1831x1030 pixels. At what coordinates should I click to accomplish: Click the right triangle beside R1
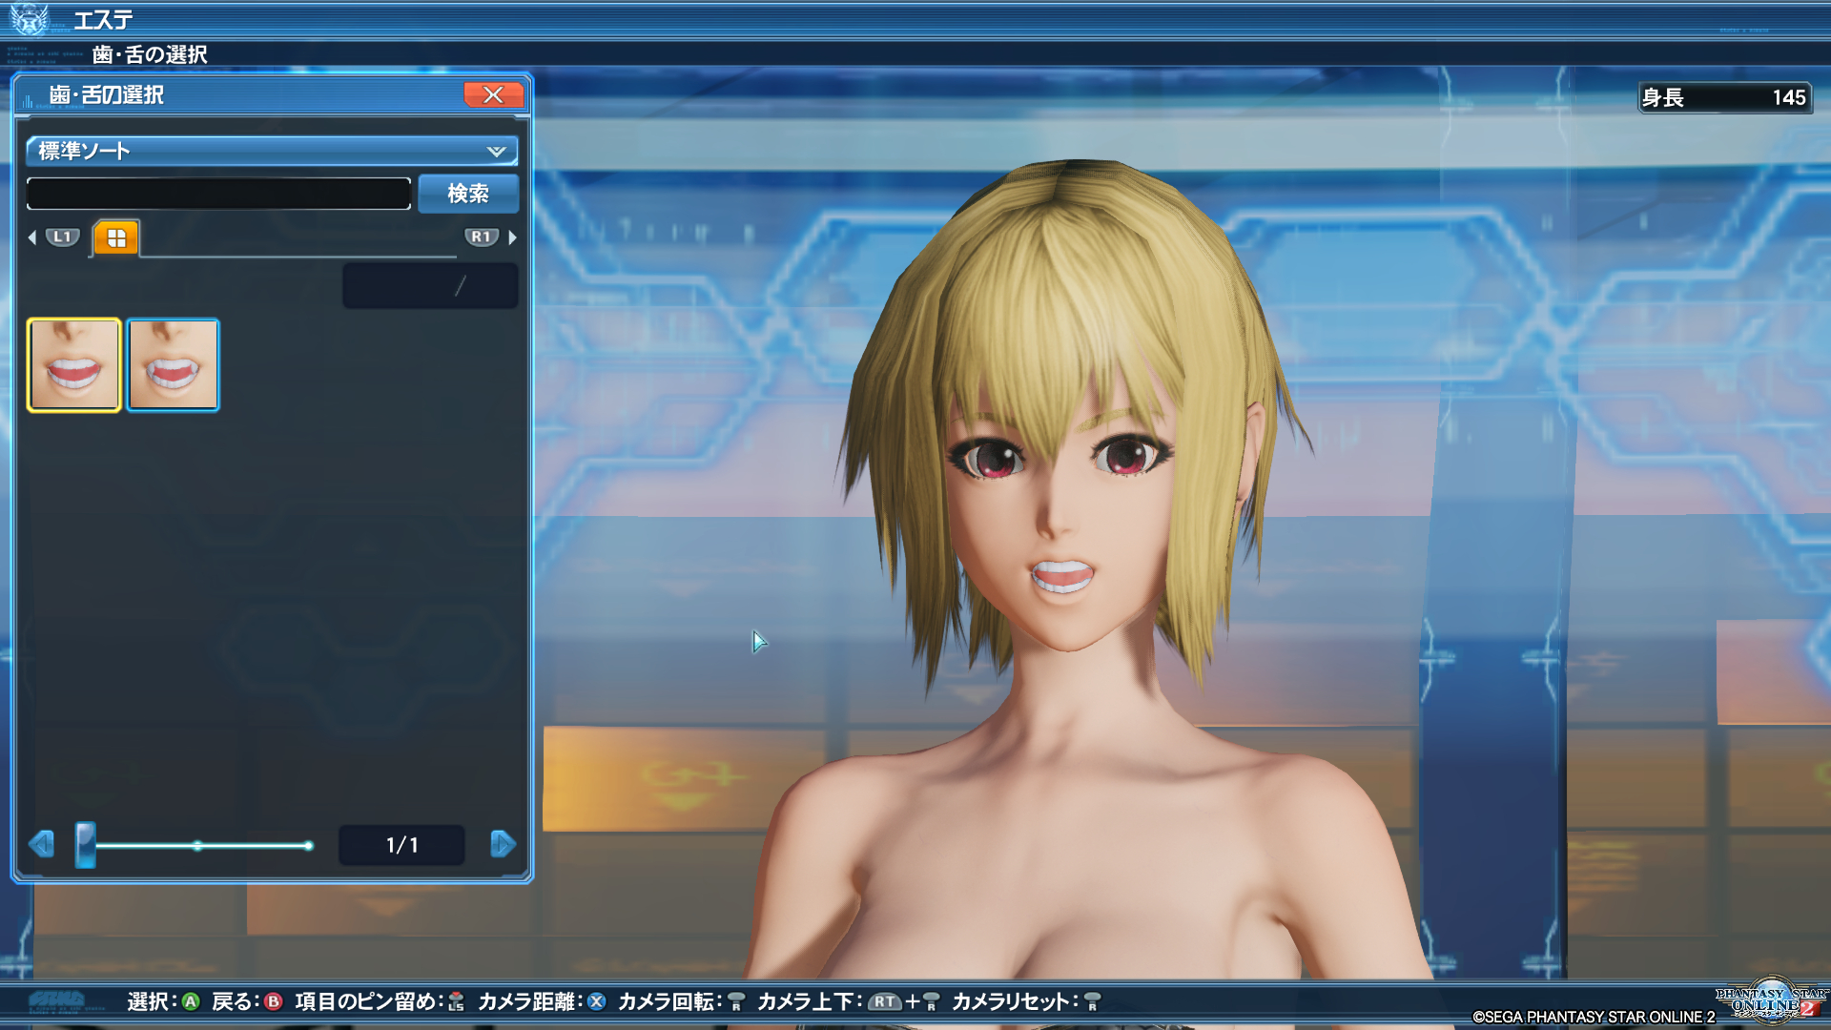pos(513,237)
